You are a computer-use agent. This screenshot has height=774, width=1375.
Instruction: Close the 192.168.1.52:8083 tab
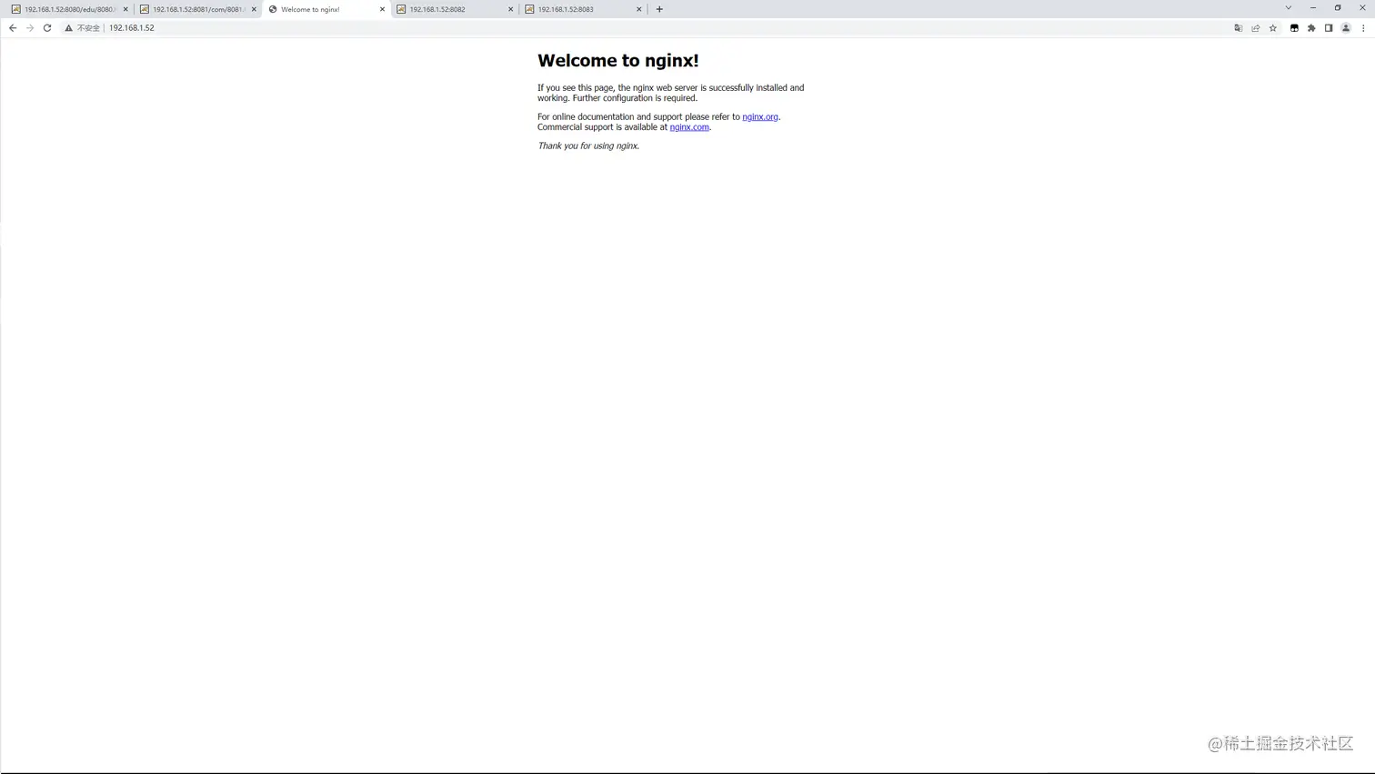point(638,9)
